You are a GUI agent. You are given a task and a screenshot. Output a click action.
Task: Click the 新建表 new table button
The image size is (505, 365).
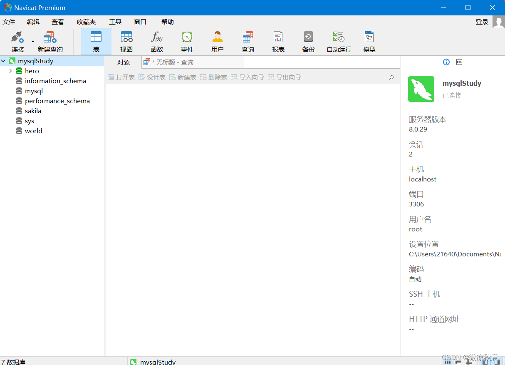(183, 77)
